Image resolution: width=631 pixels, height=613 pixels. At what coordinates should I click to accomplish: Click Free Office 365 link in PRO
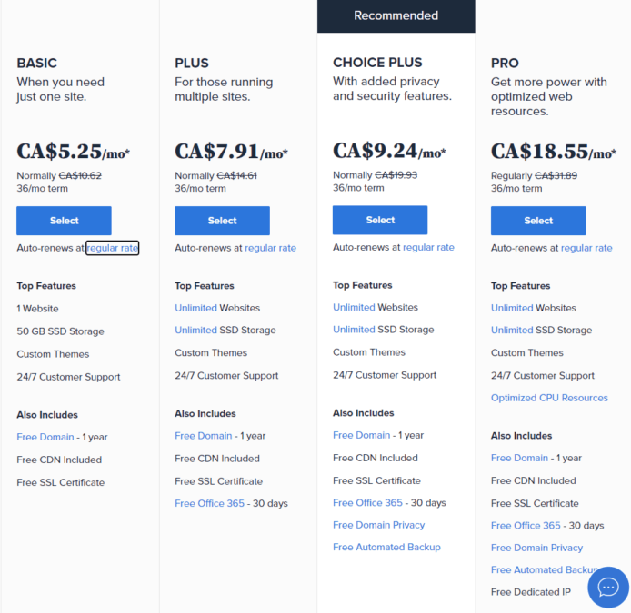pyautogui.click(x=526, y=526)
